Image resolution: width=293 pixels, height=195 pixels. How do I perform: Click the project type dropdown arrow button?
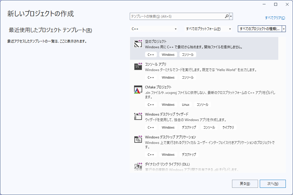pos(284,29)
